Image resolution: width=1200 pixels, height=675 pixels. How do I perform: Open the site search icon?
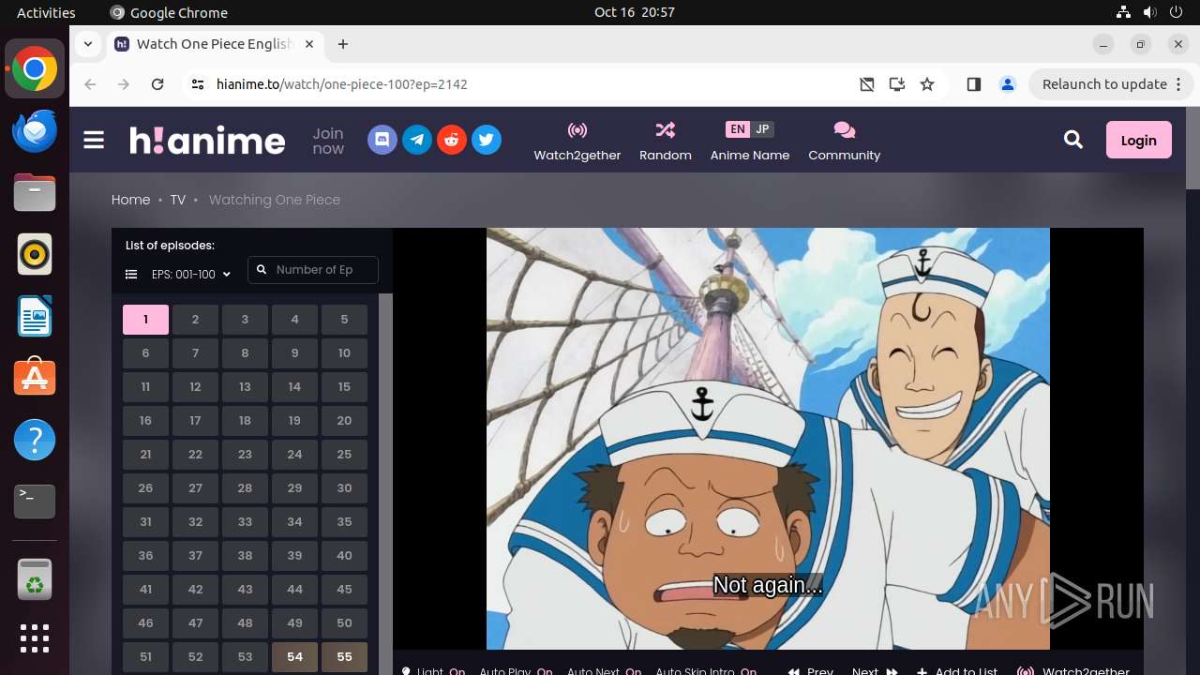1073,140
